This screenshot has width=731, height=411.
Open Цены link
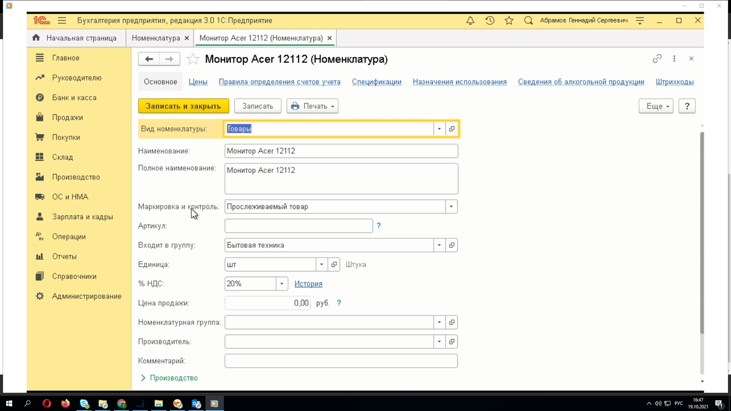(198, 82)
